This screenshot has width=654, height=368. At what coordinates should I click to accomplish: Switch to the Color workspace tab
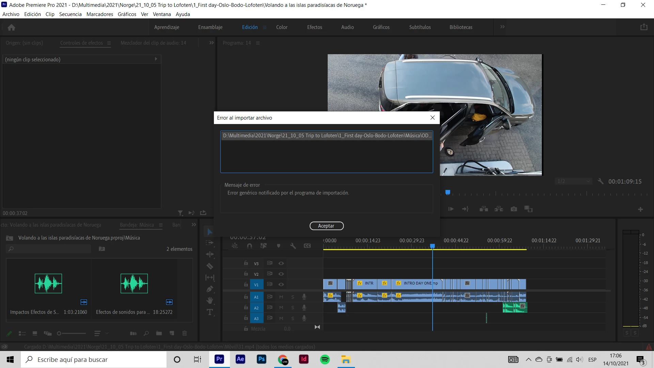click(x=281, y=27)
